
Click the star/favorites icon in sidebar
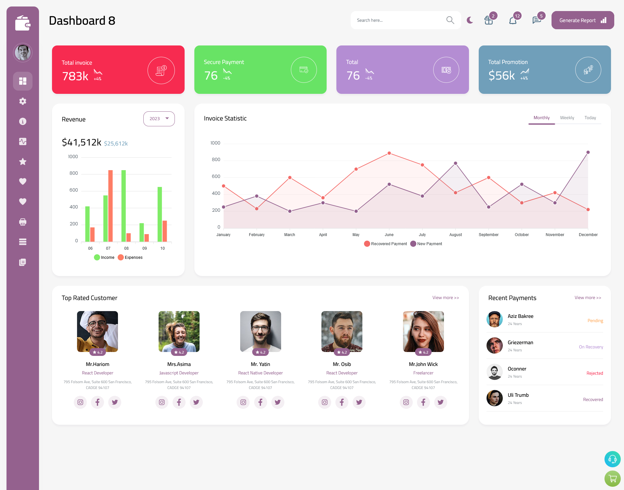(23, 161)
